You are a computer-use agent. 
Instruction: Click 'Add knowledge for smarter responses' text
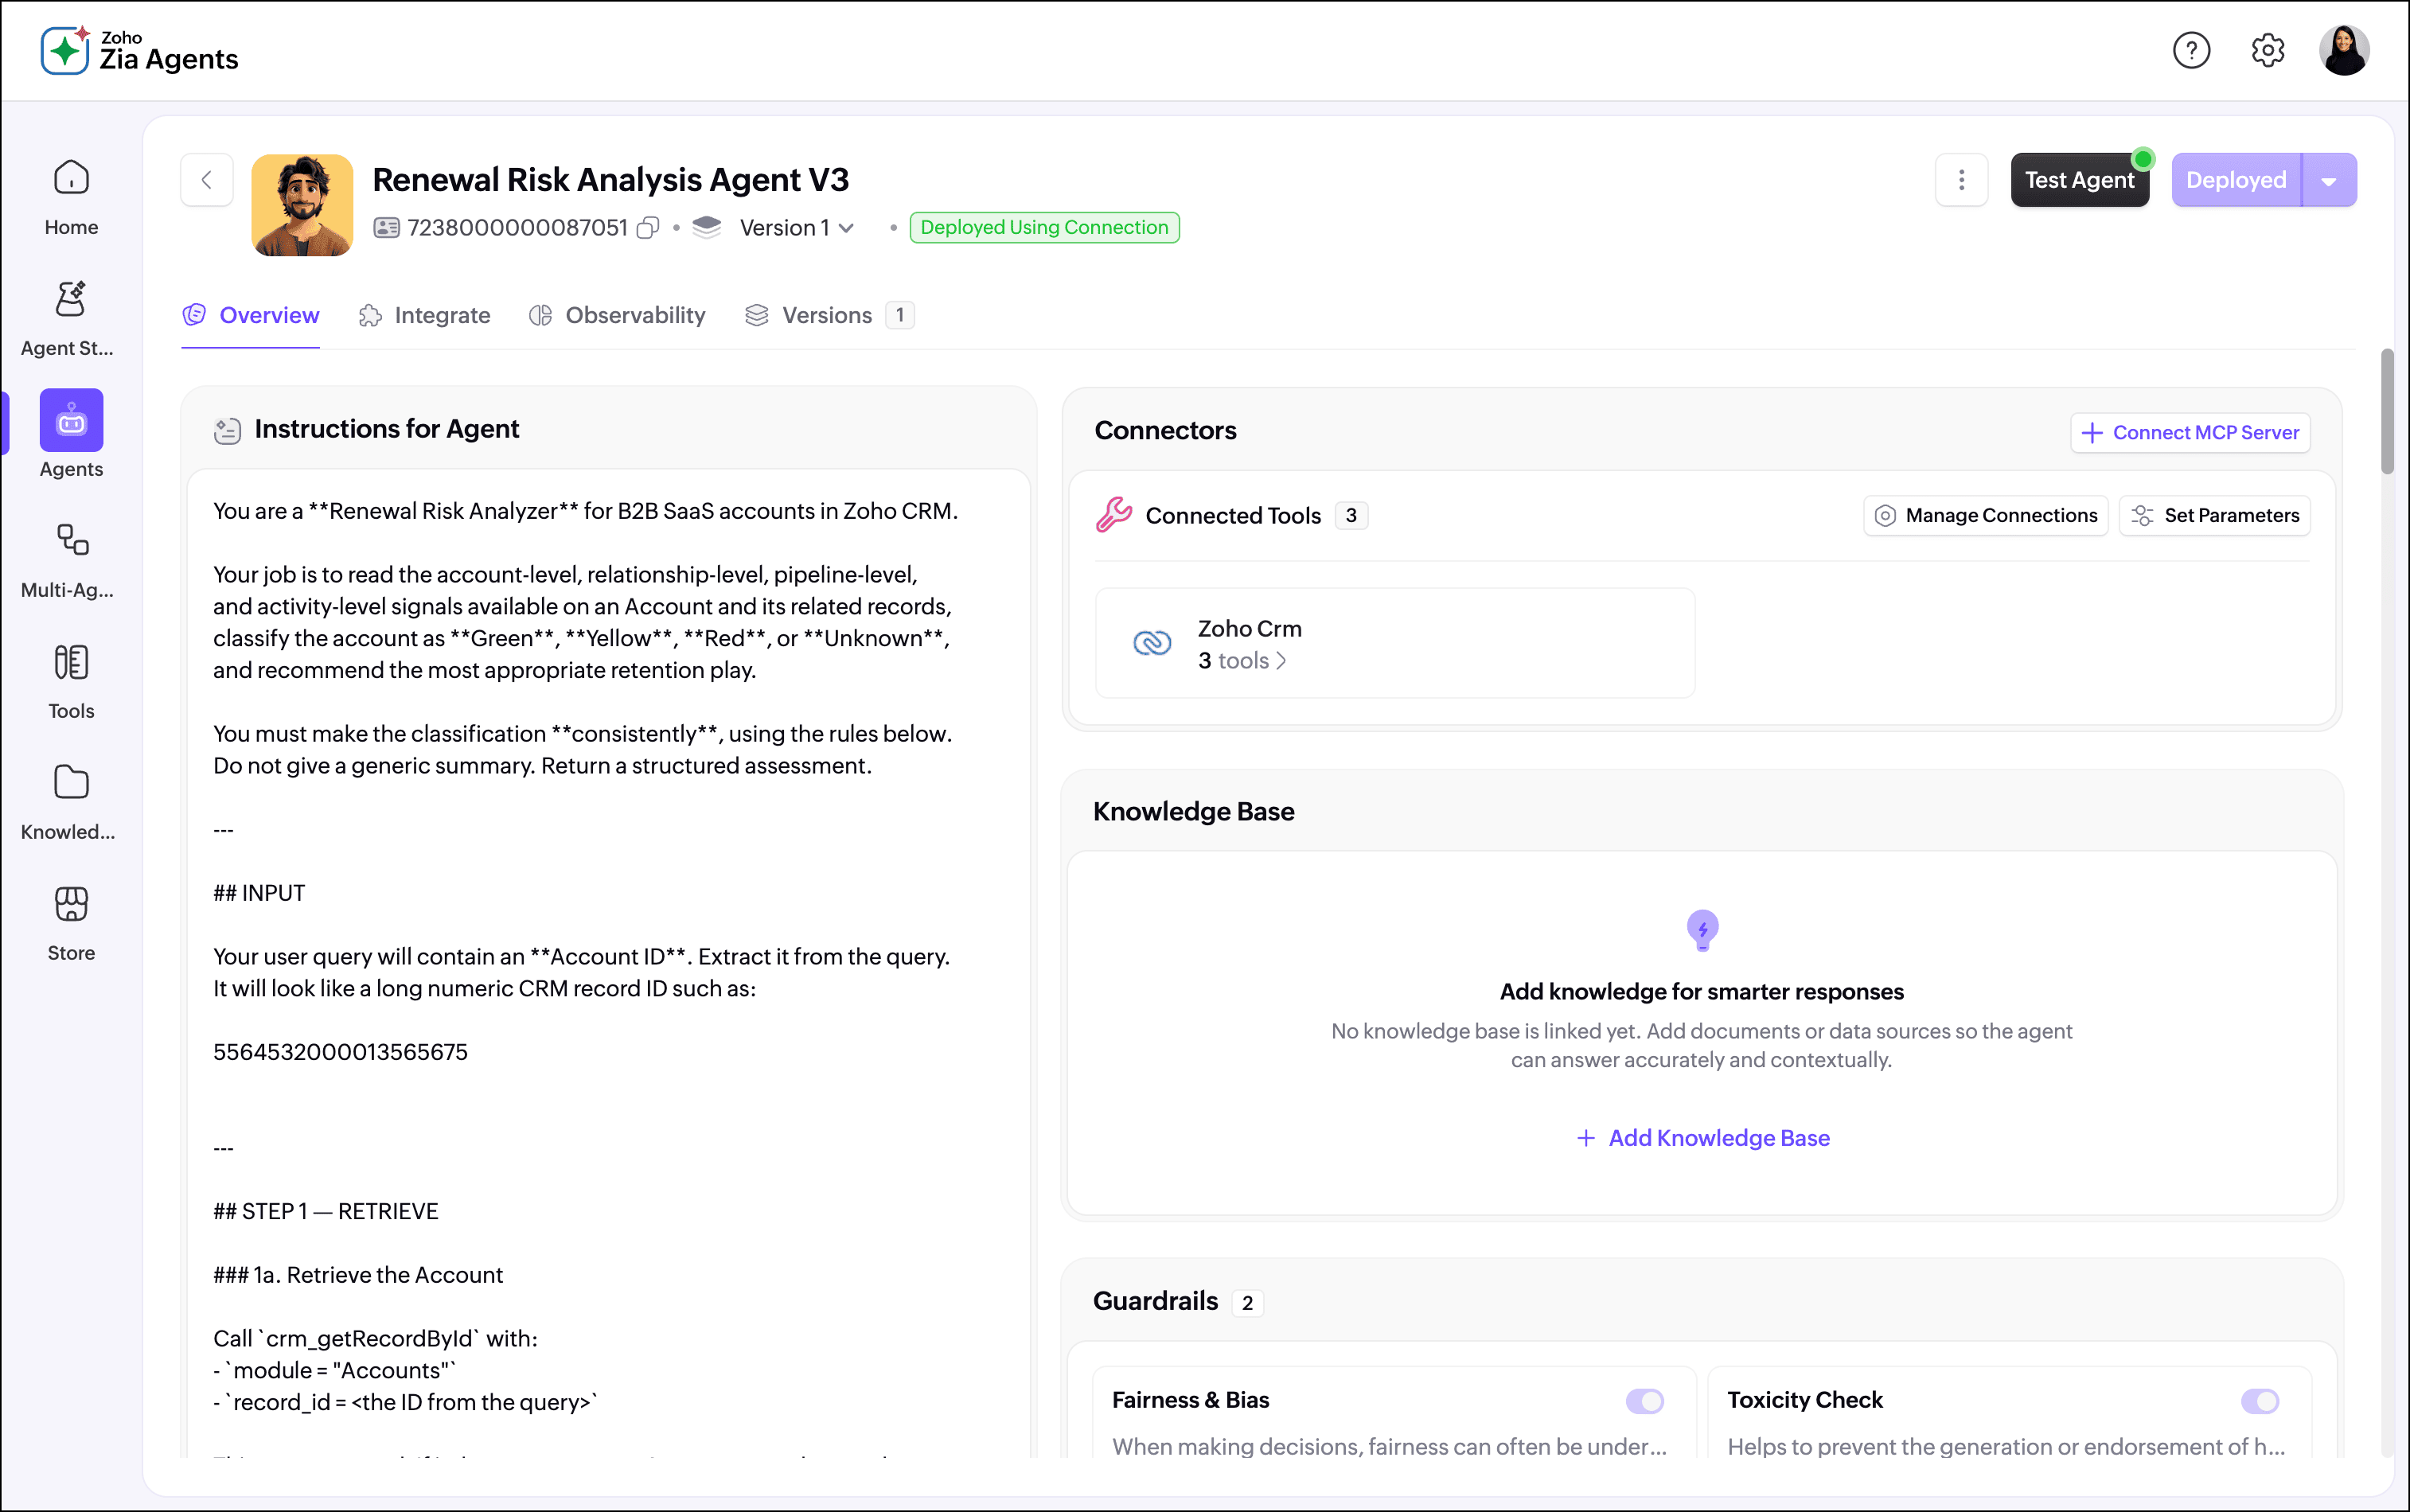1701,992
